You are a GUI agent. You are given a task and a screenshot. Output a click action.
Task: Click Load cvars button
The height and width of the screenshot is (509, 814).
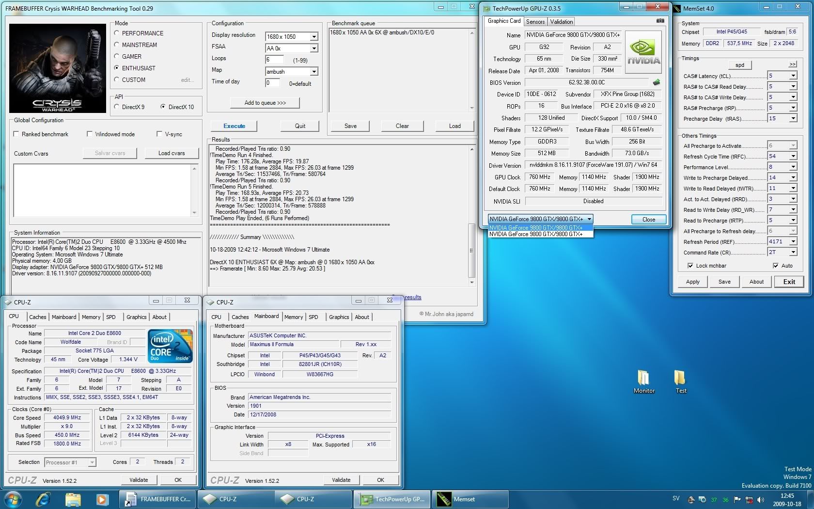click(x=172, y=153)
